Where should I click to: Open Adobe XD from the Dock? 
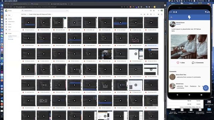point(2,72)
